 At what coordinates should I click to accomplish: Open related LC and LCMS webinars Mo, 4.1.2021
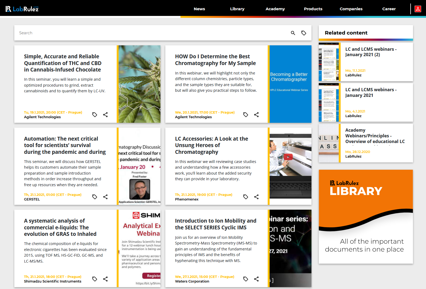[x=371, y=93]
